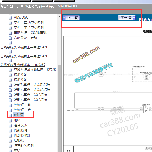The height and width of the screenshot is (152, 152).
Task: Open the 组合仪表 entry
Action: click(20, 125)
